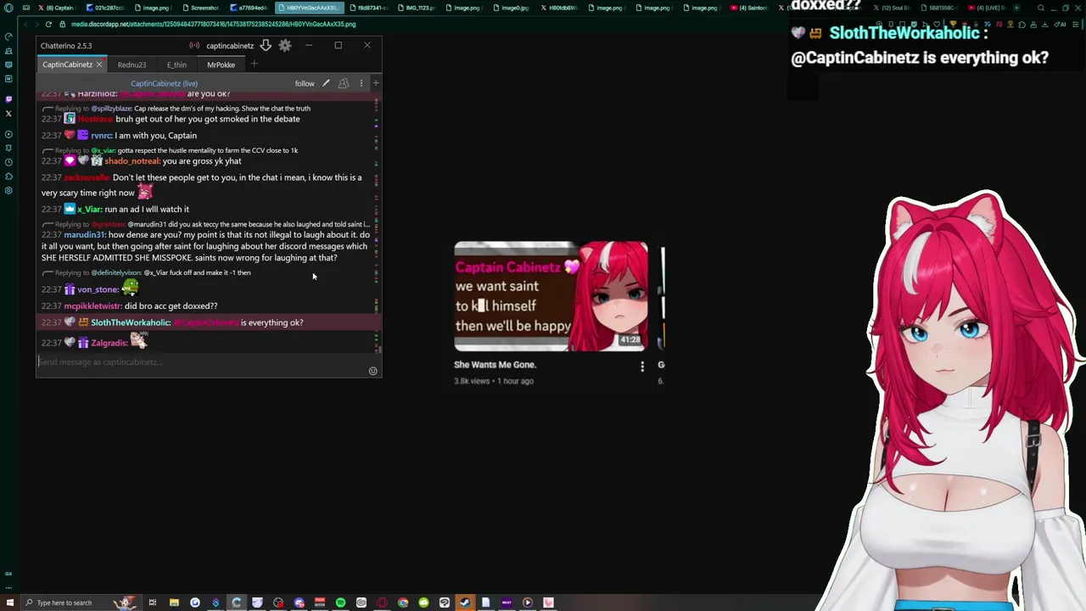Open the emote picker smiley icon
This screenshot has width=1086, height=611.
point(372,371)
